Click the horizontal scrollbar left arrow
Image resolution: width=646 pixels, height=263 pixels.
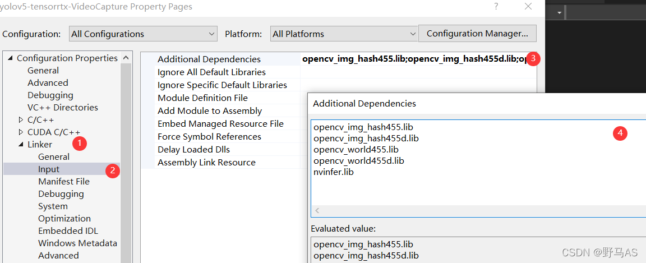click(x=317, y=211)
